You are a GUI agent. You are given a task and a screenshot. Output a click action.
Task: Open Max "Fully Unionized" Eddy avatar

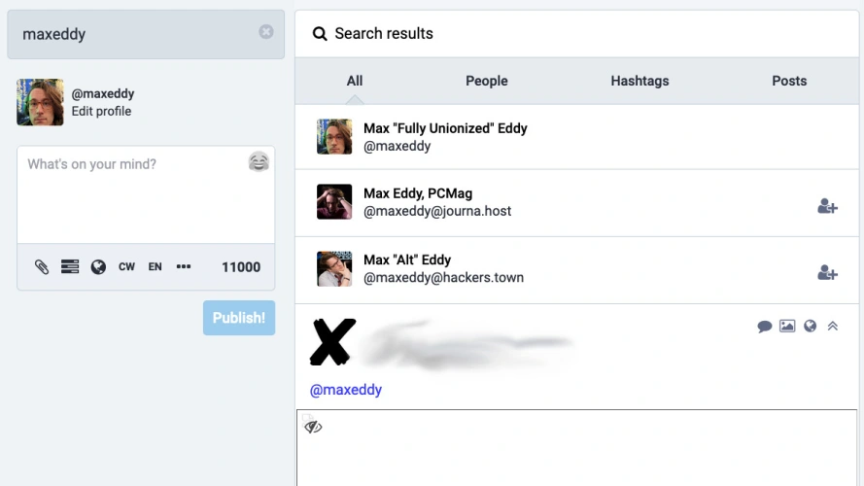pyautogui.click(x=334, y=137)
